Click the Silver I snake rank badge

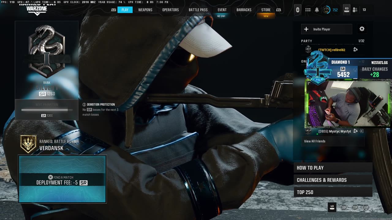(47, 51)
